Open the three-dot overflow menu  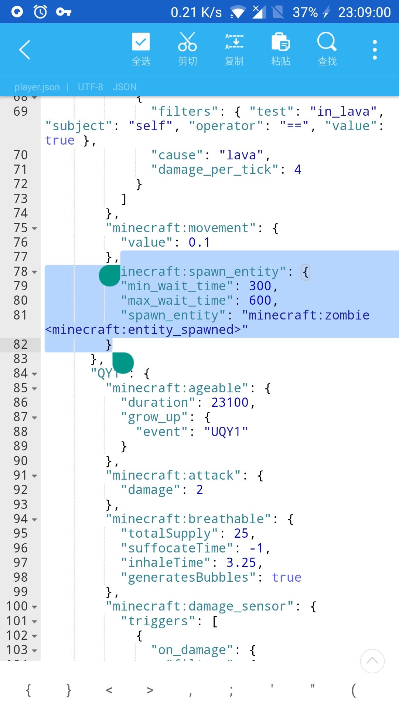click(x=375, y=50)
